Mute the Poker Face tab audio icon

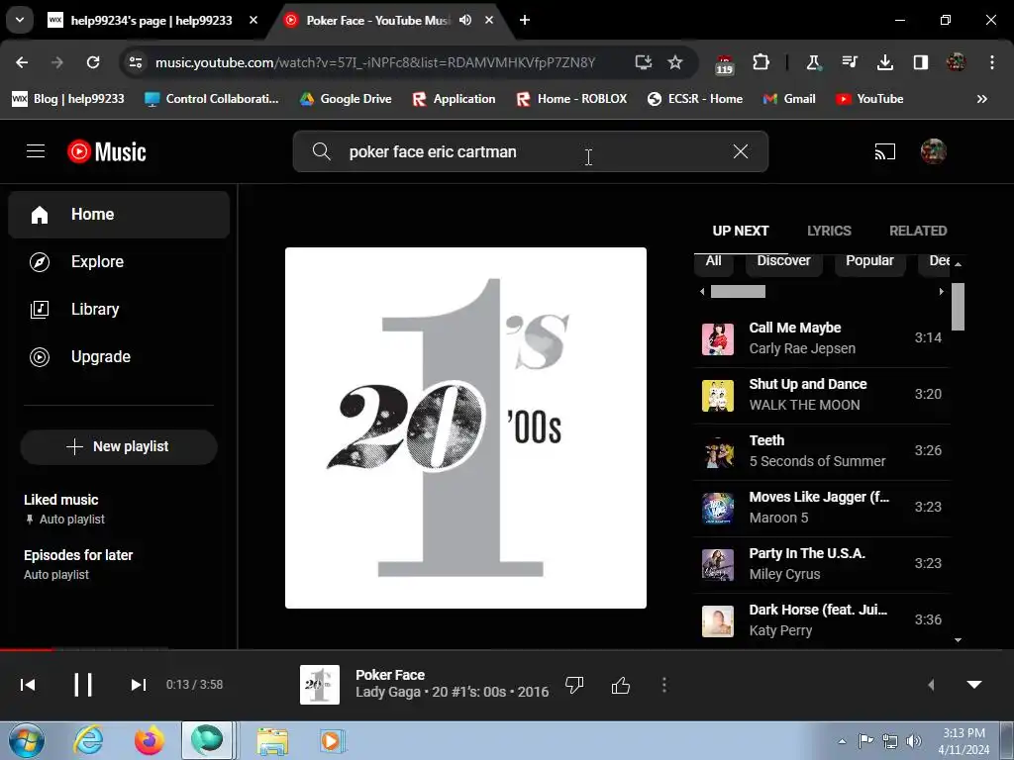click(465, 20)
